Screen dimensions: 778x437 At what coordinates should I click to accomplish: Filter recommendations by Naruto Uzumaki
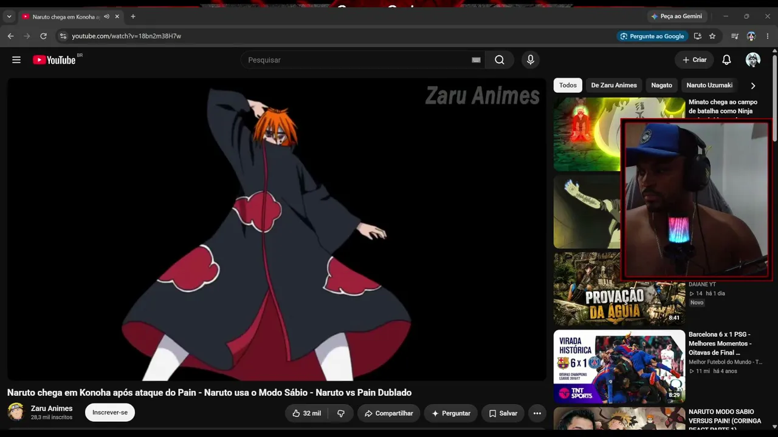(709, 86)
